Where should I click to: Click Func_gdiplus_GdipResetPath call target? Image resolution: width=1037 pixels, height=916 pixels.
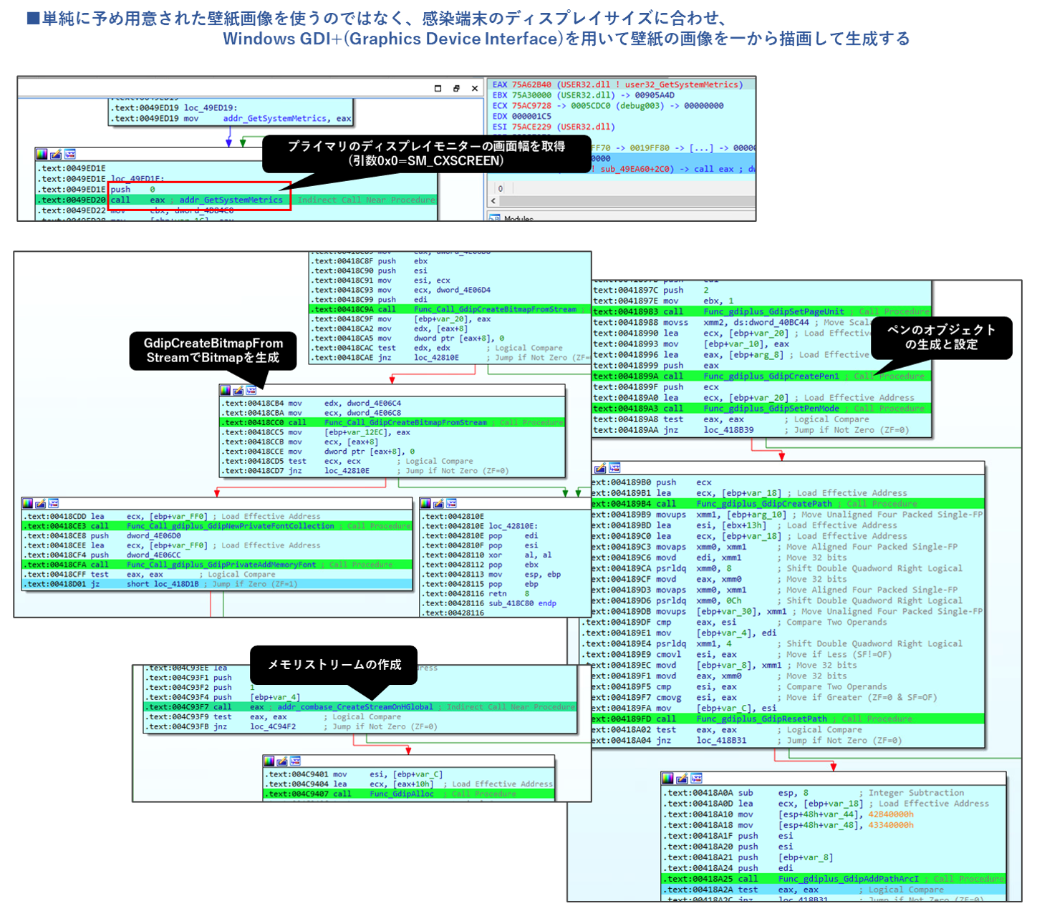point(761,718)
